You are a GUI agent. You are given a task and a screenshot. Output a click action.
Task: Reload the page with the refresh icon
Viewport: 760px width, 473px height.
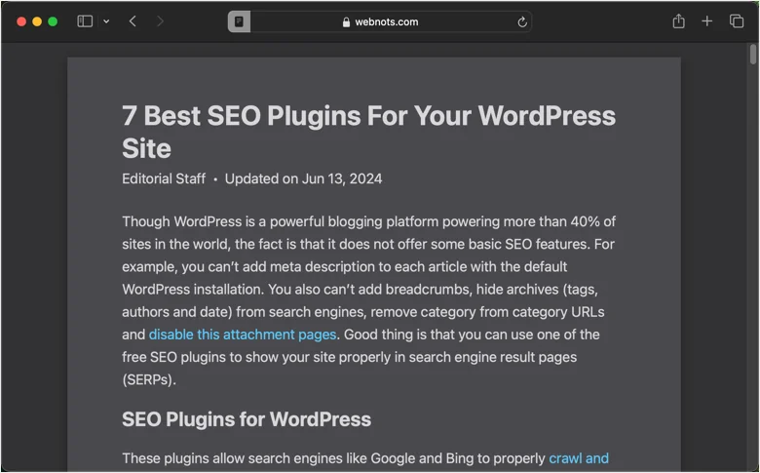[x=522, y=21]
